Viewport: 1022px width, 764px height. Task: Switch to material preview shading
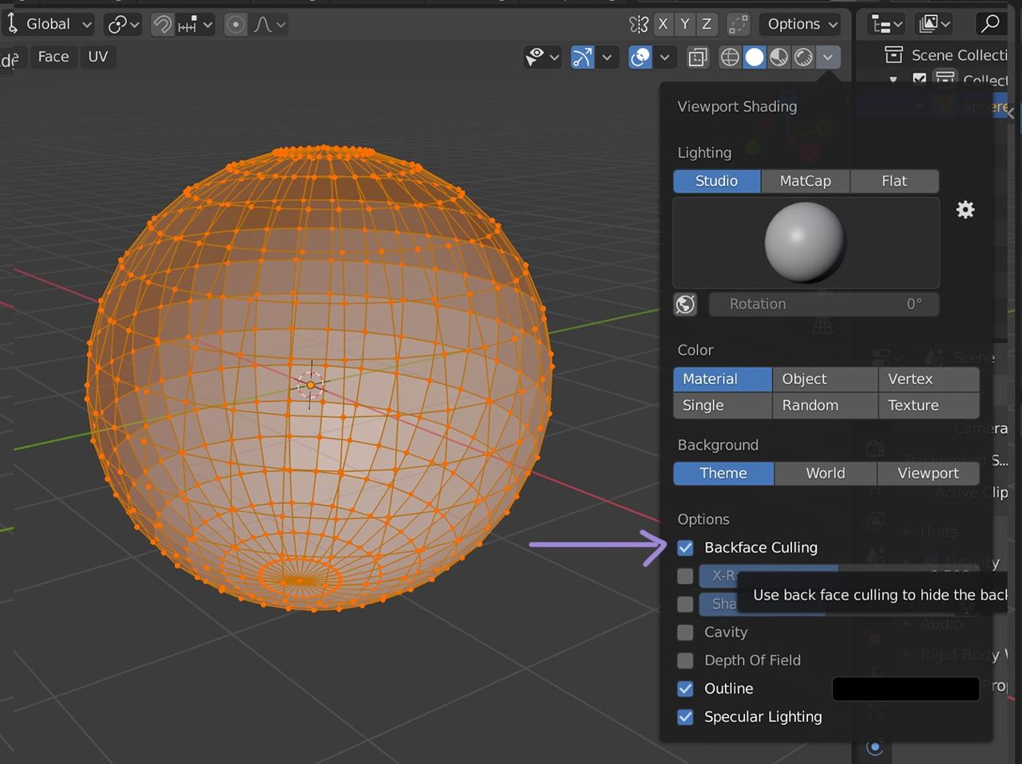(778, 57)
